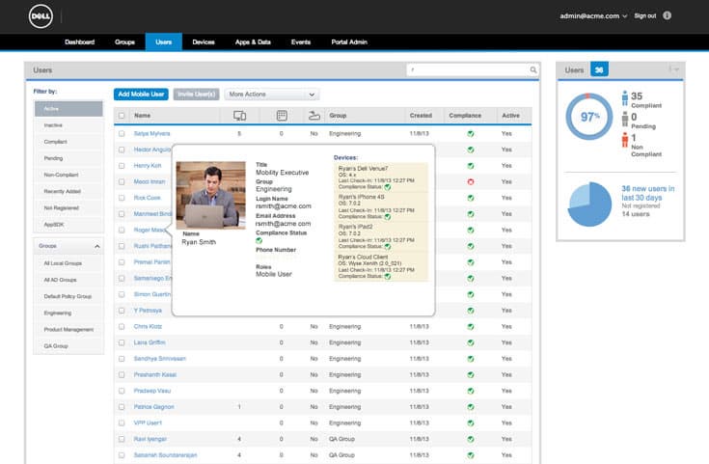Click the info icon beside Sign out
The height and width of the screenshot is (464, 709).
pyautogui.click(x=667, y=15)
